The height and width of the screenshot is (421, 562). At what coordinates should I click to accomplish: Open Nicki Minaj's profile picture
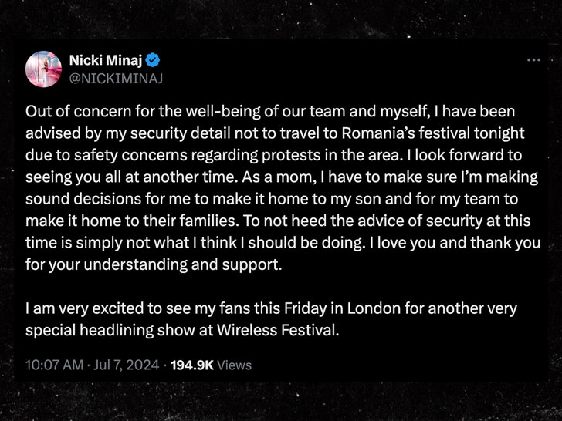point(44,69)
